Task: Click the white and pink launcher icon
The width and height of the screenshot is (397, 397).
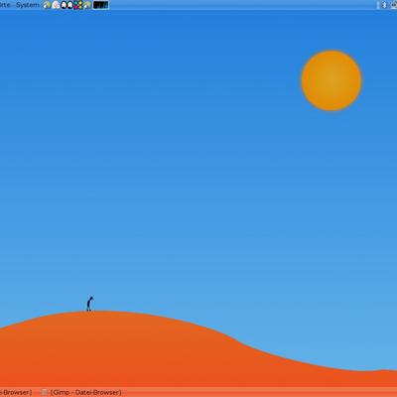Action: tap(57, 5)
